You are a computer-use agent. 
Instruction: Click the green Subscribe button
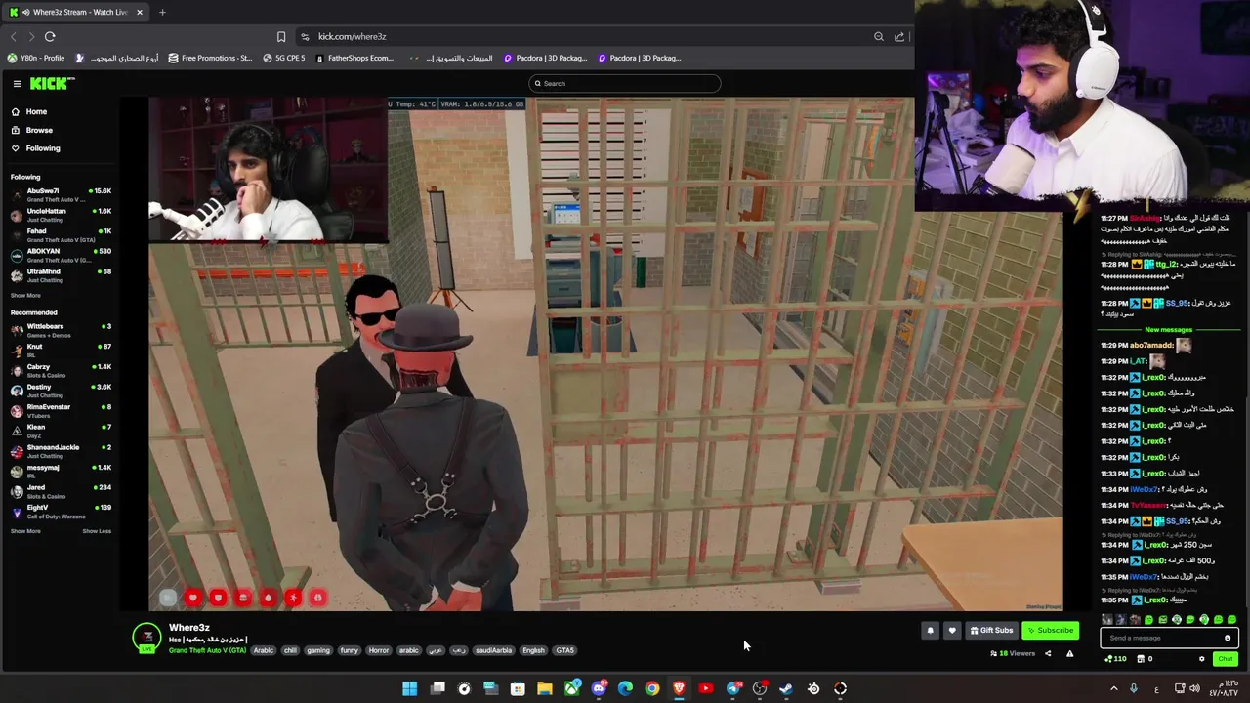tap(1051, 631)
